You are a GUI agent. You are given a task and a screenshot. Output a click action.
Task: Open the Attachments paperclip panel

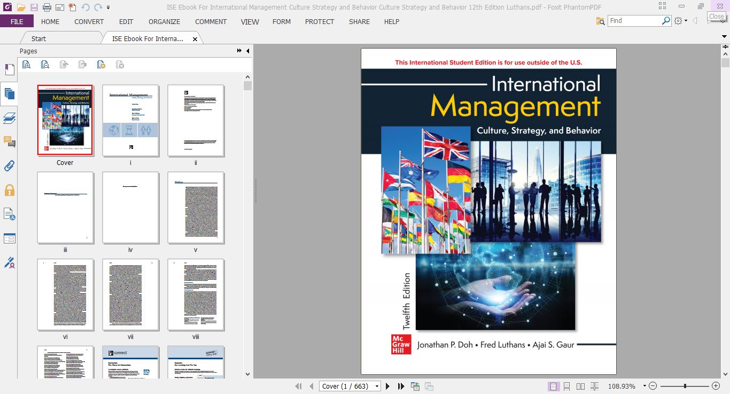click(x=9, y=166)
